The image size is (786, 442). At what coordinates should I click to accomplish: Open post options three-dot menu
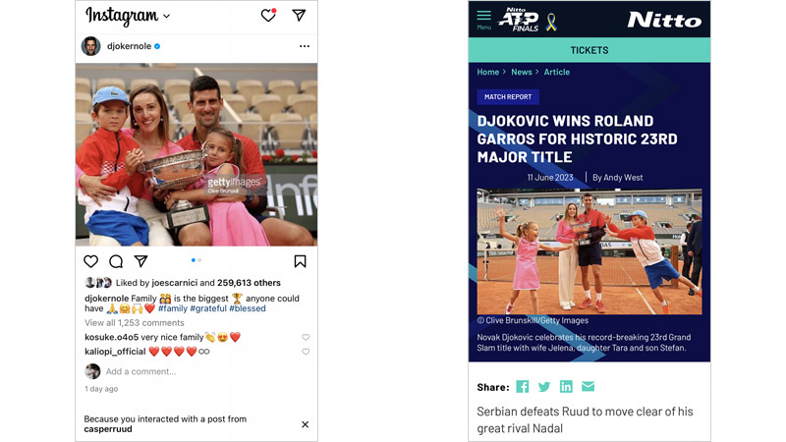pyautogui.click(x=305, y=46)
